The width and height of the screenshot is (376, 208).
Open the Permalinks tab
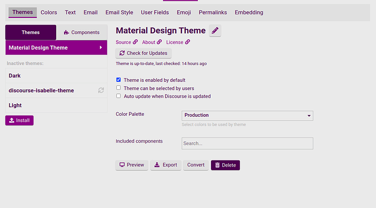(x=213, y=12)
